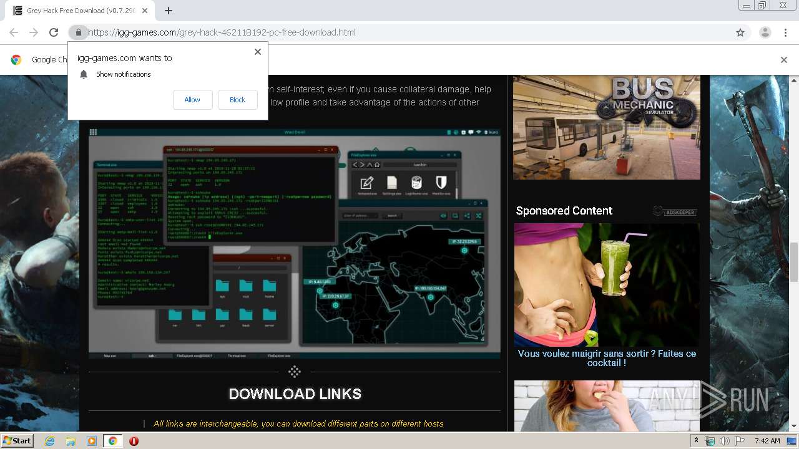Image resolution: width=799 pixels, height=449 pixels.
Task: Click the DOWNLOAD LINKS heading
Action: 295,394
